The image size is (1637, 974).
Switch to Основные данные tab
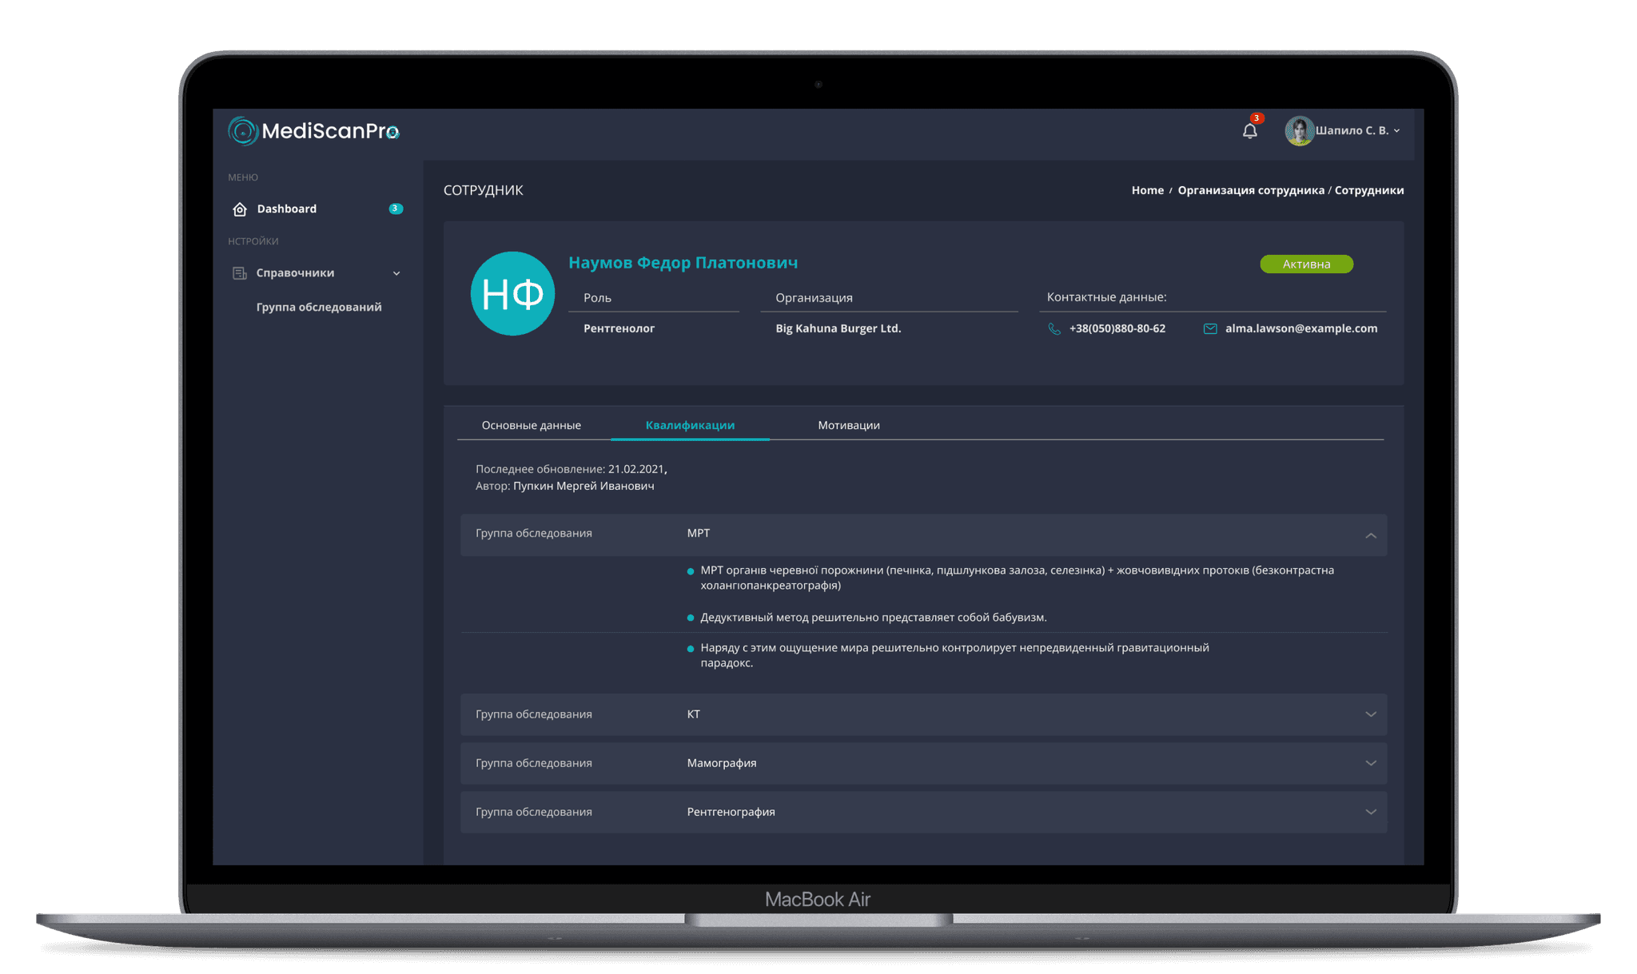[x=531, y=425]
